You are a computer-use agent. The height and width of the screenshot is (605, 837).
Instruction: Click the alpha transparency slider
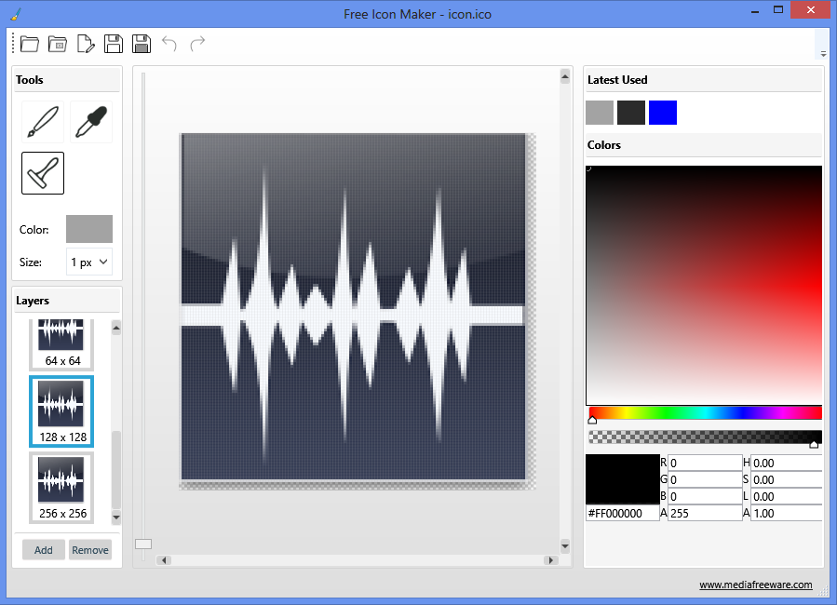pyautogui.click(x=705, y=437)
